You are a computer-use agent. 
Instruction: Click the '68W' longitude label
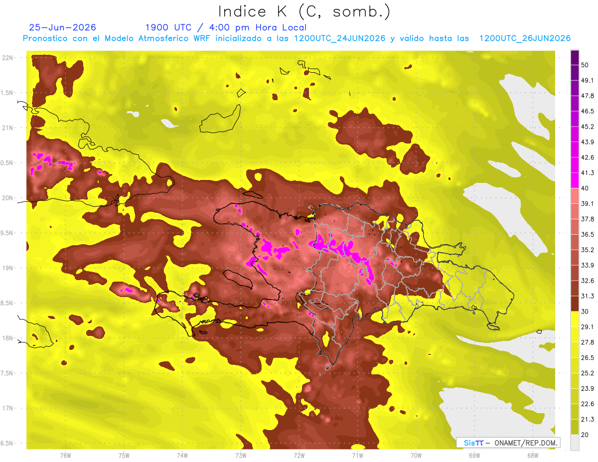pos(532,455)
